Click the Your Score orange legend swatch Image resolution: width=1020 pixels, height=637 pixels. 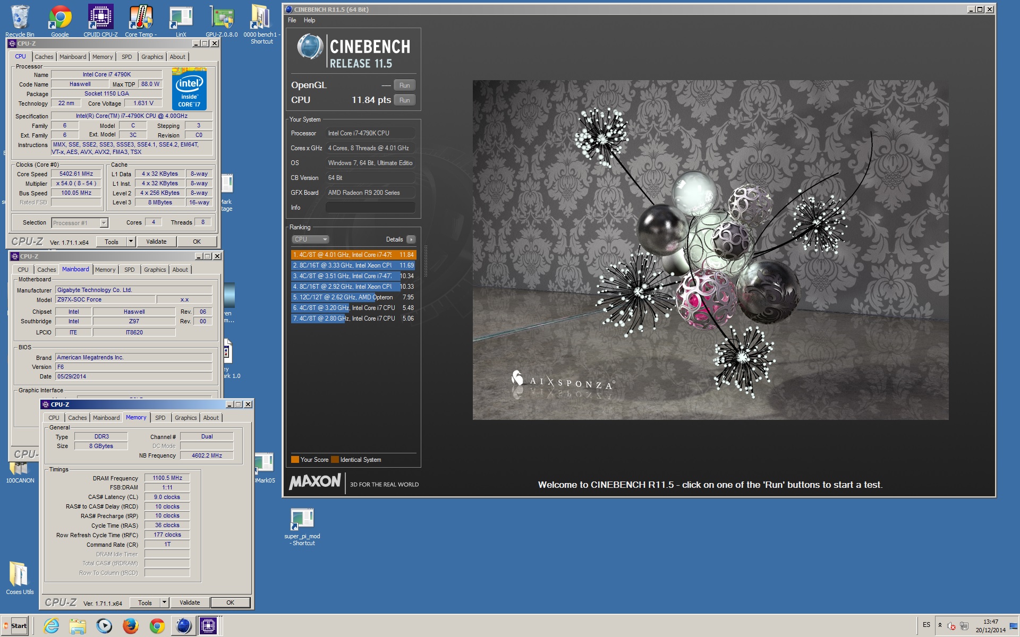[x=295, y=460]
